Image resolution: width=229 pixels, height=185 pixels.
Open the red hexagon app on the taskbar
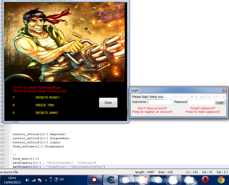click(94, 180)
